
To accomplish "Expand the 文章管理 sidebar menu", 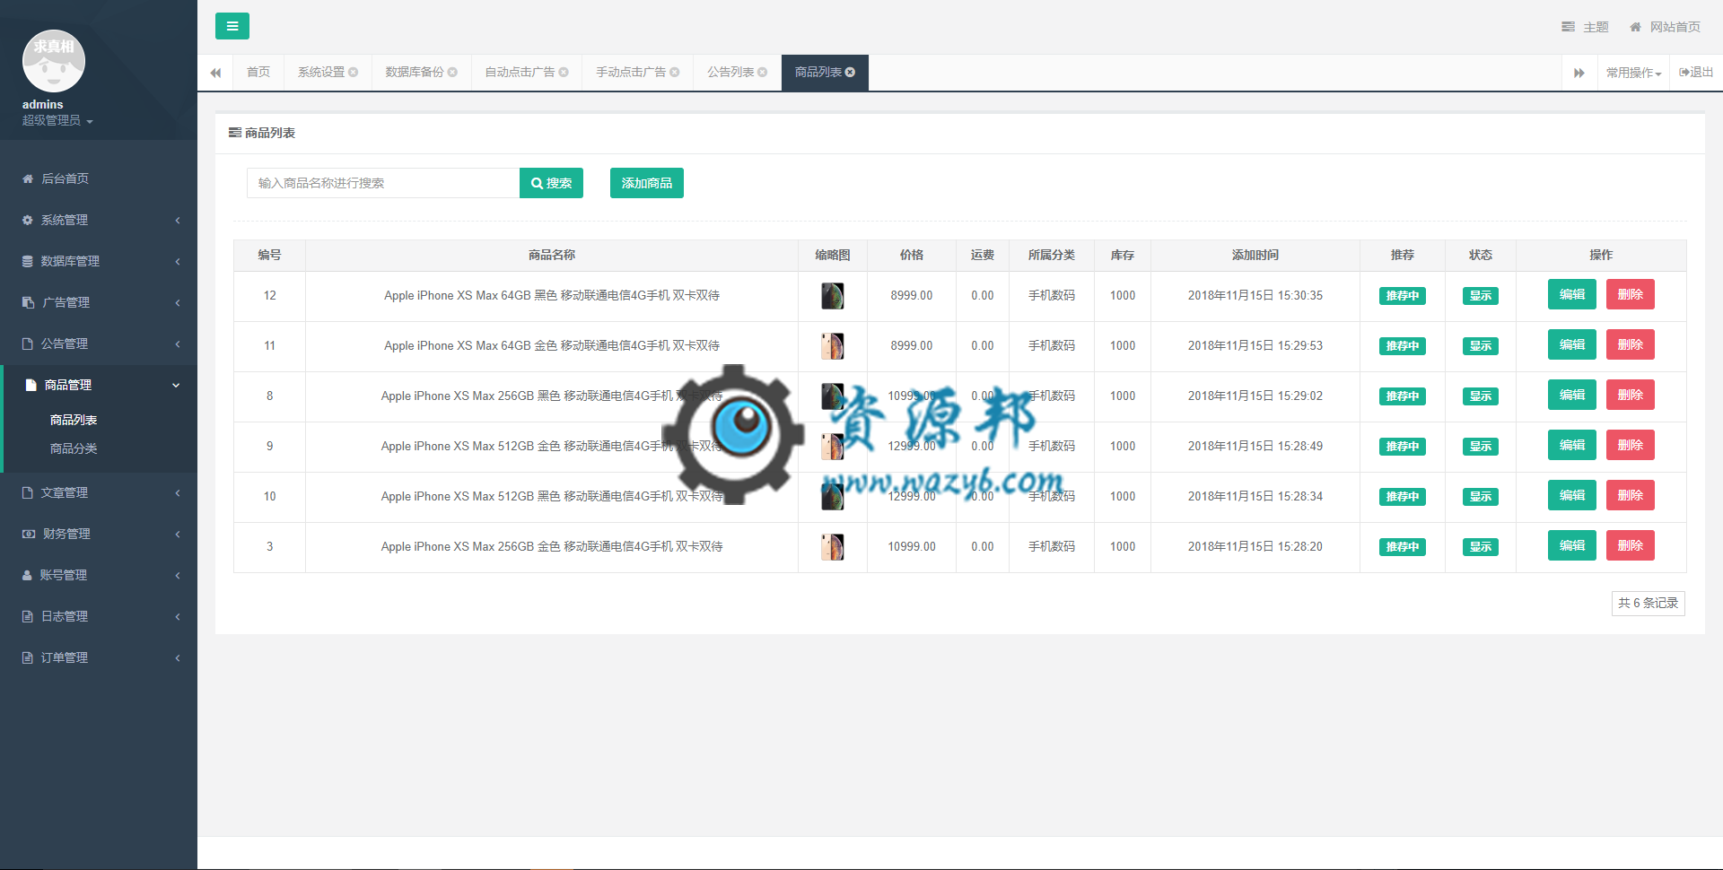I will tap(99, 492).
